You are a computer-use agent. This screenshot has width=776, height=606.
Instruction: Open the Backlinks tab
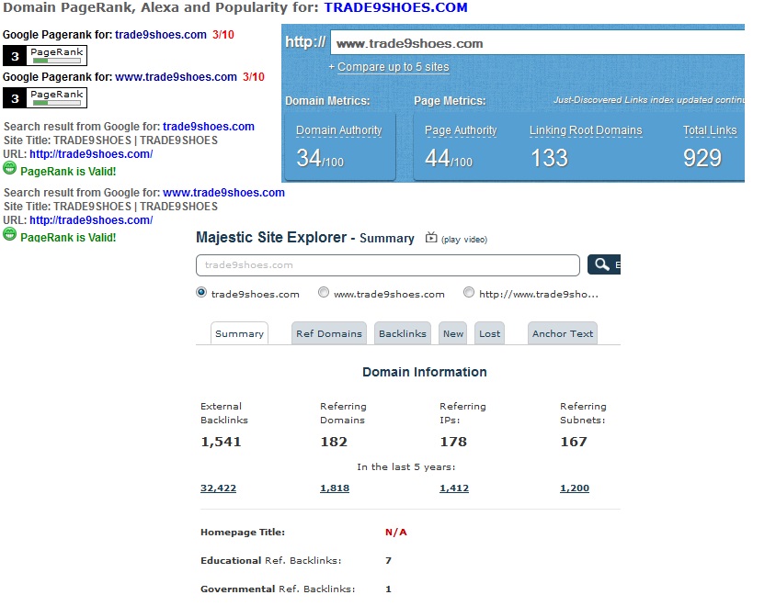pos(403,333)
